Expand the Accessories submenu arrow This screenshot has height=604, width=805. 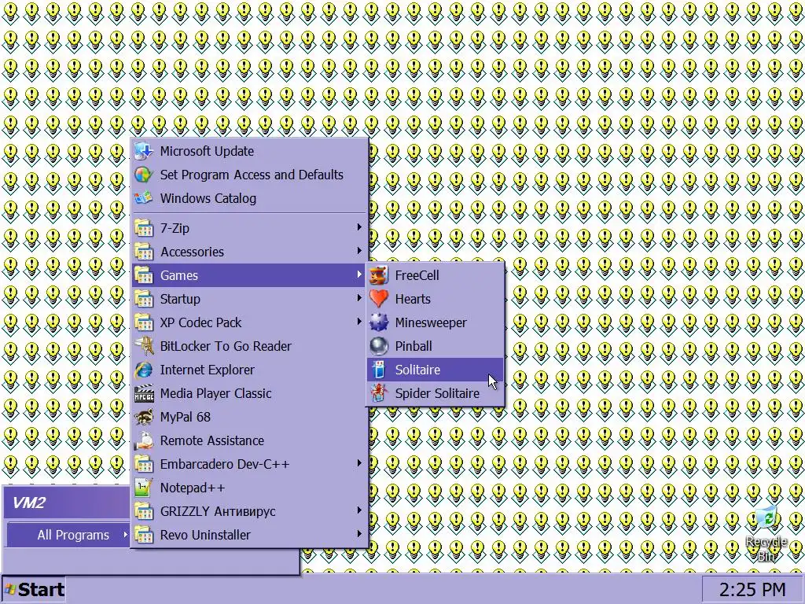tap(359, 251)
